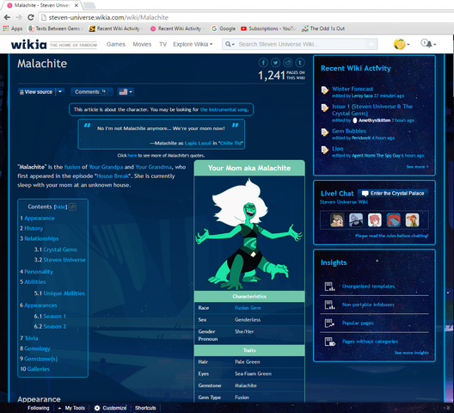Open House Break episode link

pyautogui.click(x=113, y=176)
